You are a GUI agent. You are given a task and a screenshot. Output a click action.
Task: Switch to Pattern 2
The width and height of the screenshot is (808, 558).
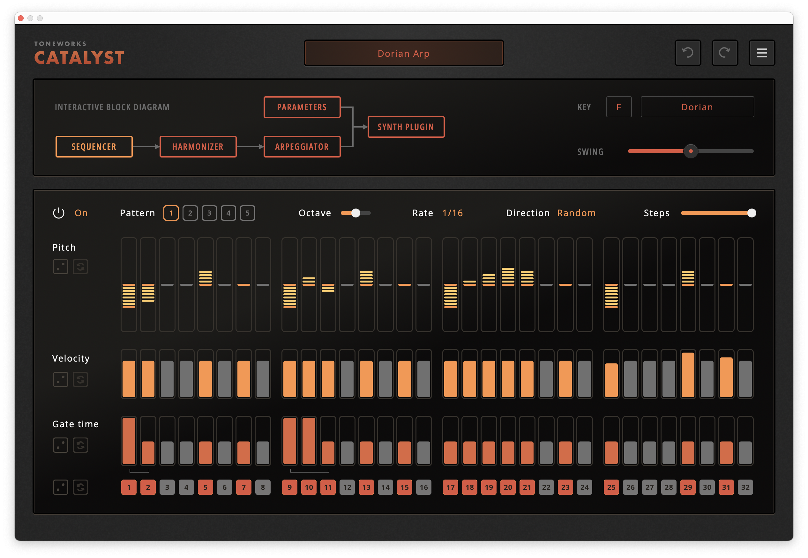coord(190,213)
